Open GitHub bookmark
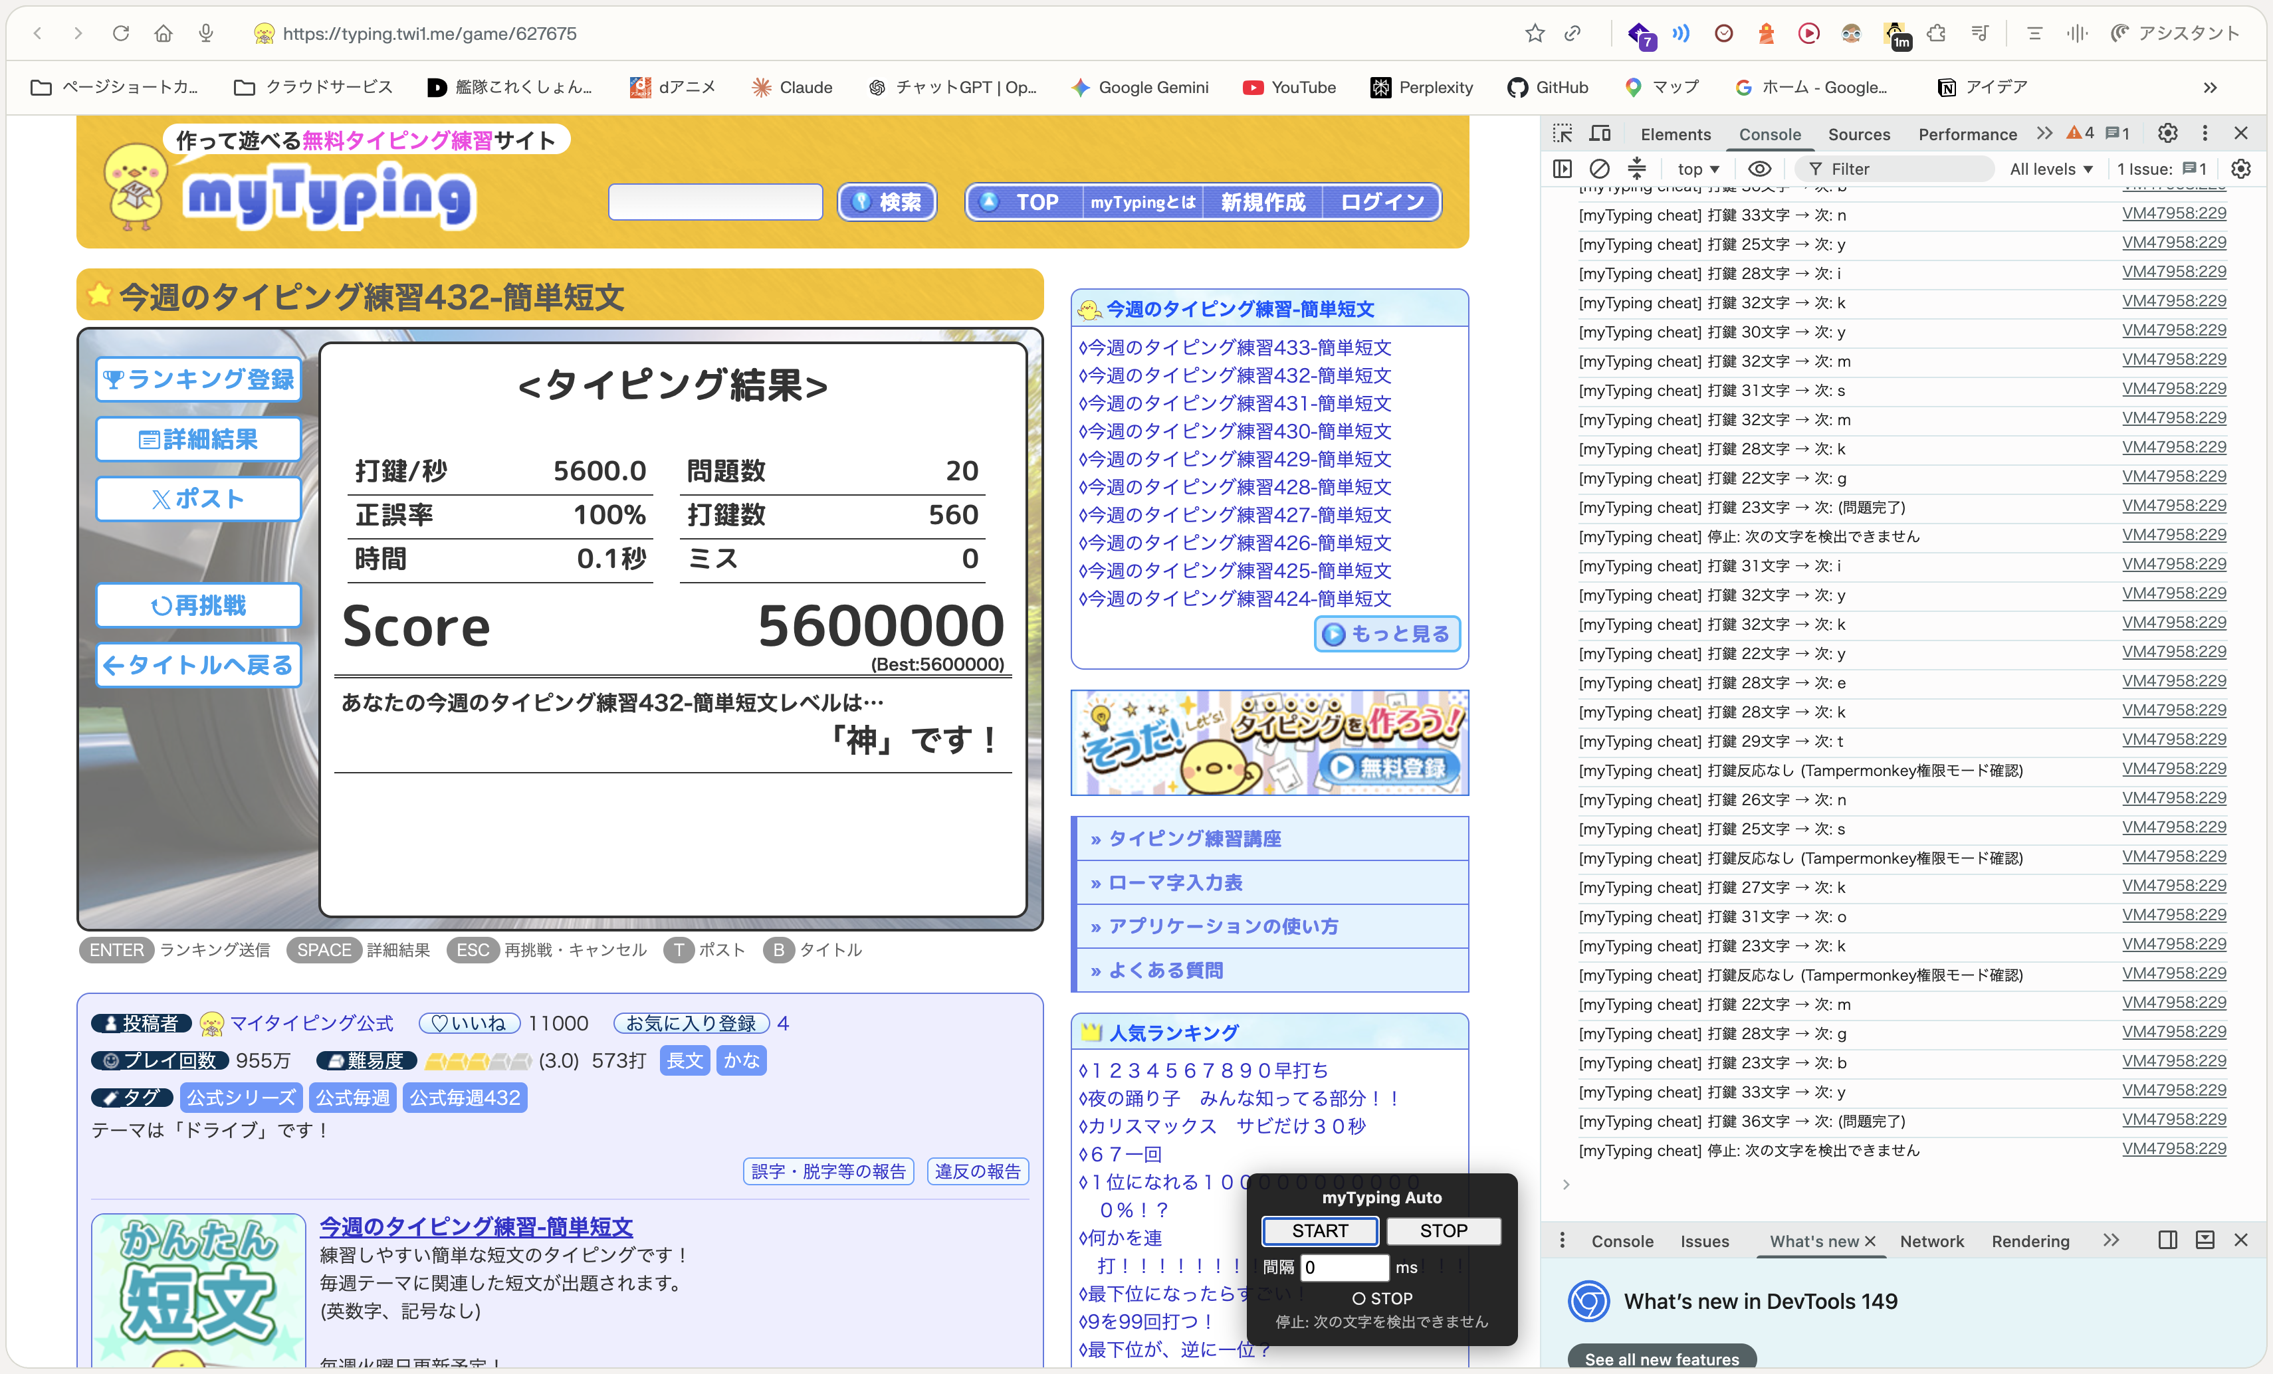The image size is (2273, 1374). [x=1547, y=88]
